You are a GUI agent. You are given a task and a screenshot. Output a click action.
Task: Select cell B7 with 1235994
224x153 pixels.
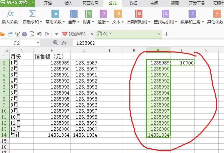tap(52, 93)
